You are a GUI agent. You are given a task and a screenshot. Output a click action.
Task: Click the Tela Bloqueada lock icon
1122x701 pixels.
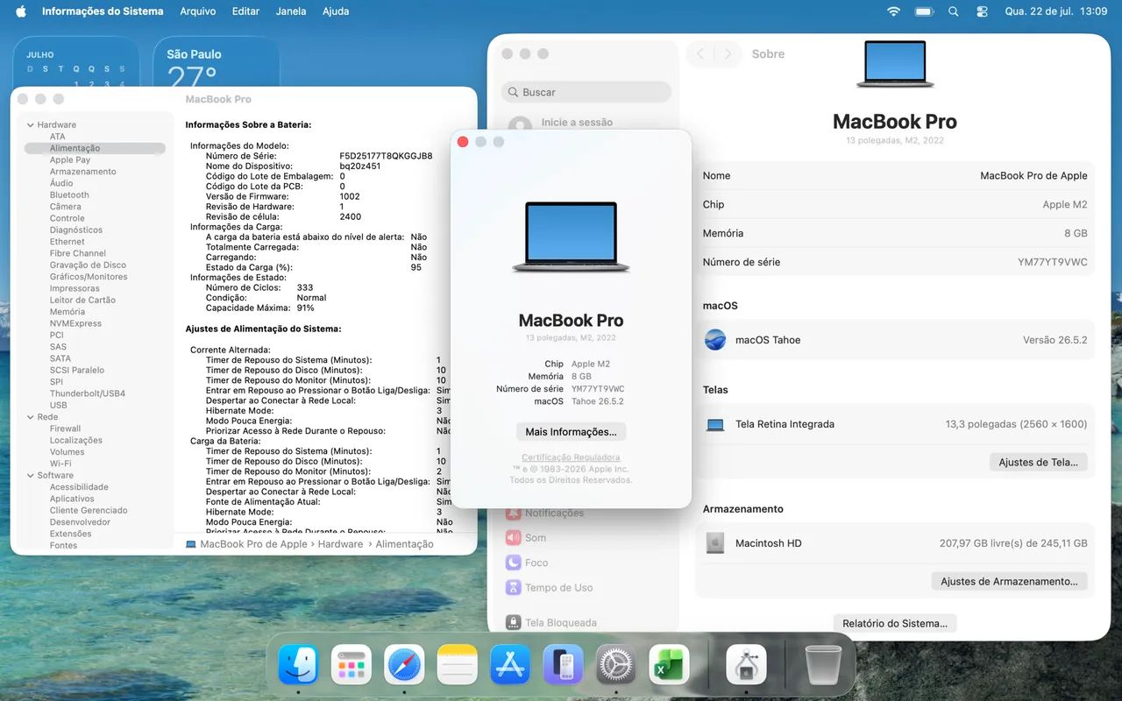click(x=514, y=622)
